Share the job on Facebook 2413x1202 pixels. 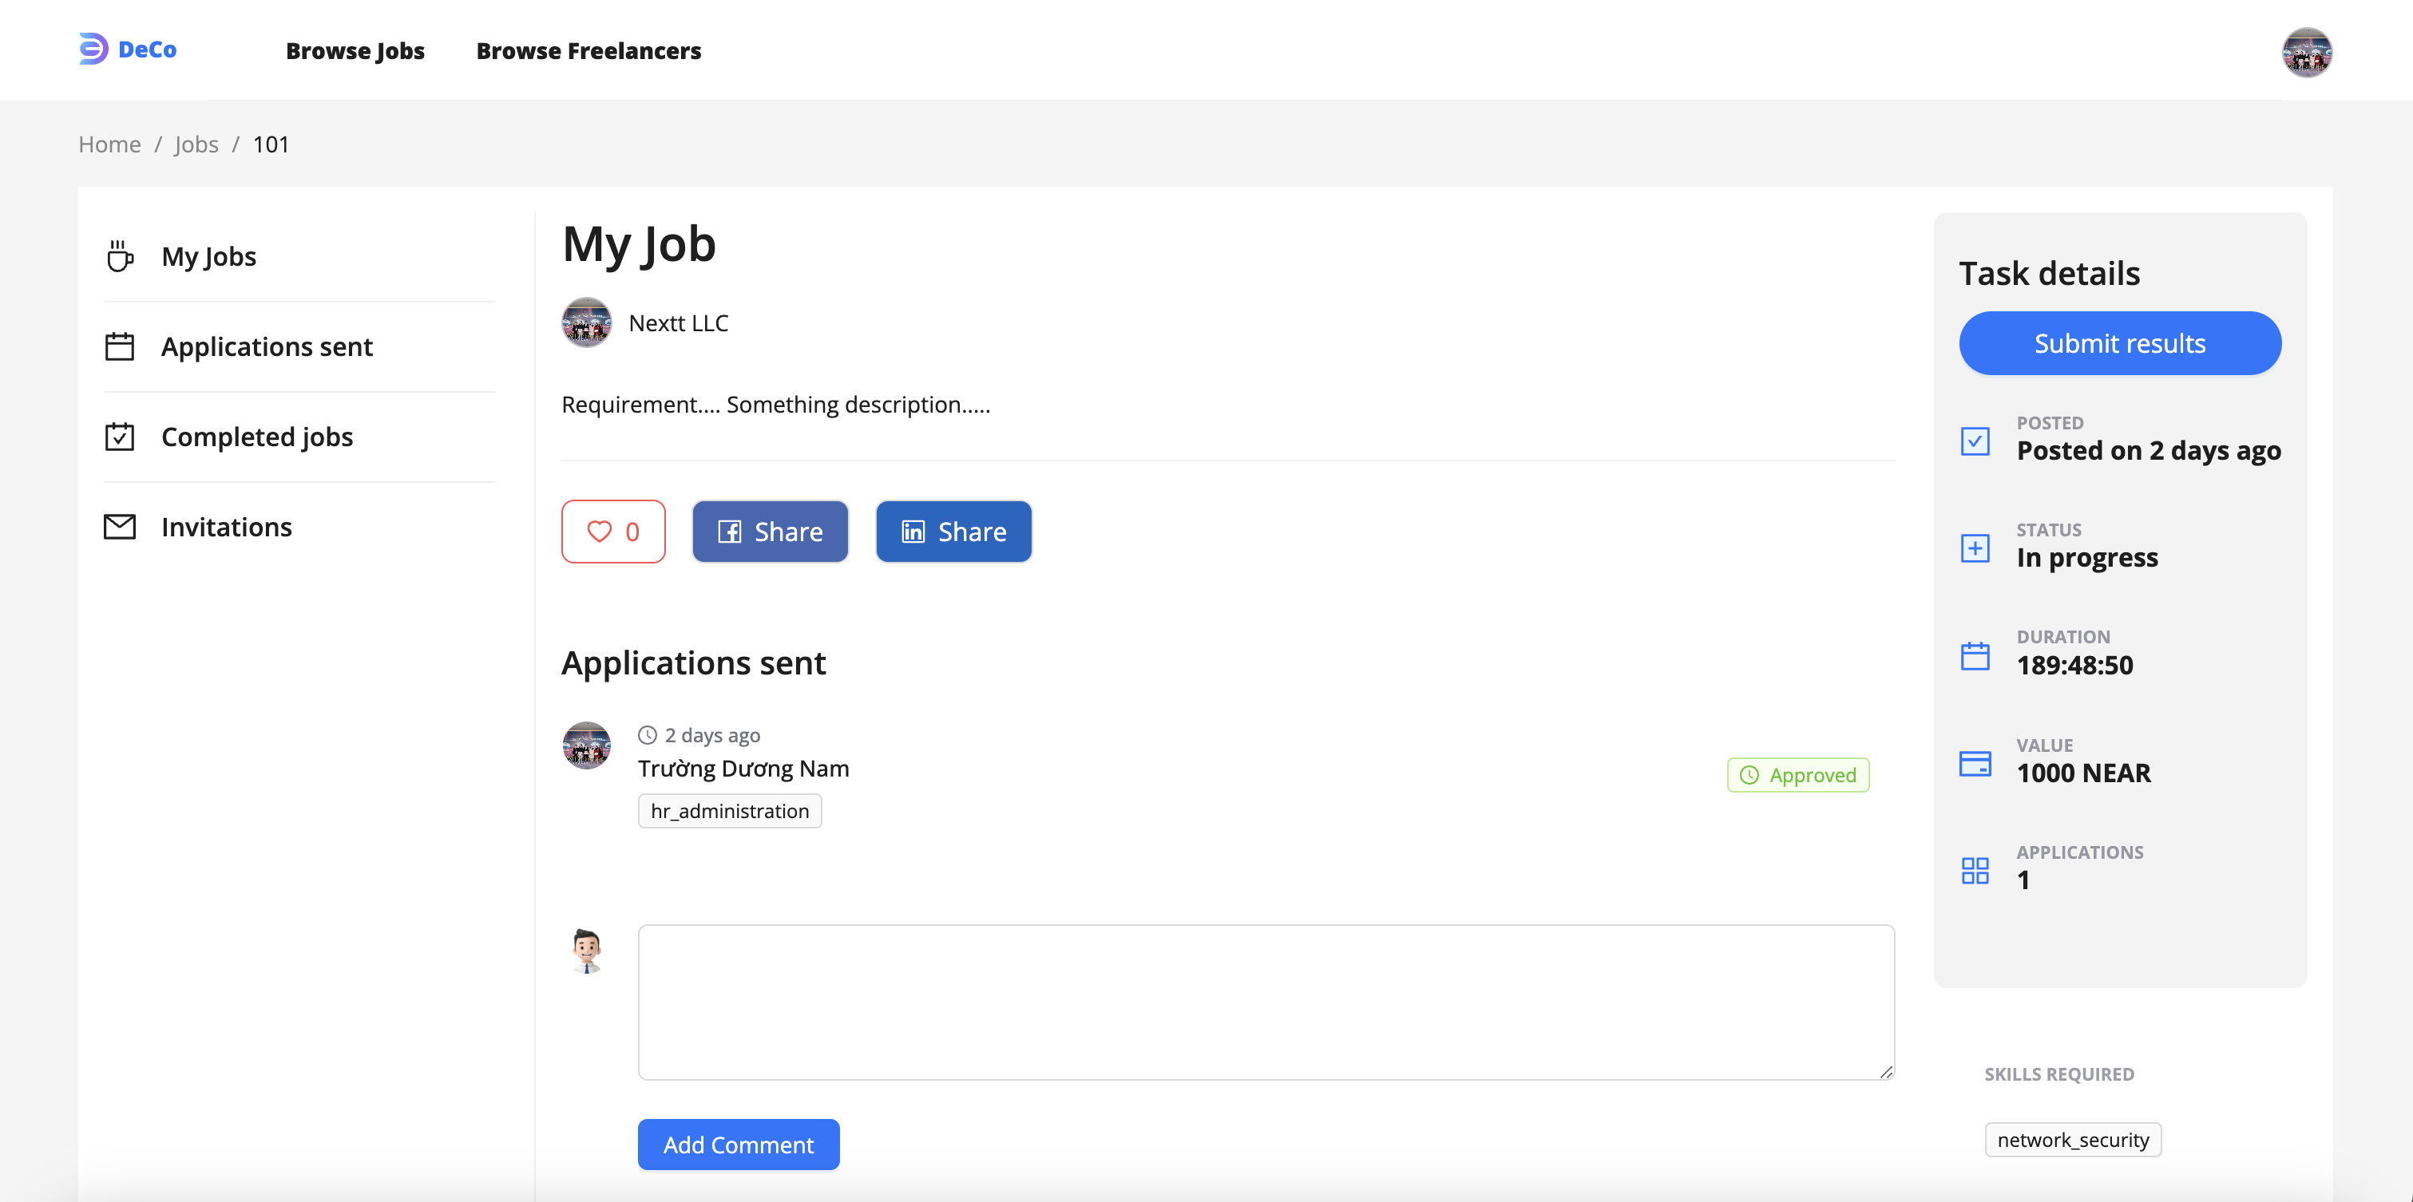770,532
